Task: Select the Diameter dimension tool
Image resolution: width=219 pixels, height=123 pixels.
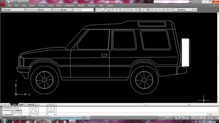Action: (x=120, y=10)
